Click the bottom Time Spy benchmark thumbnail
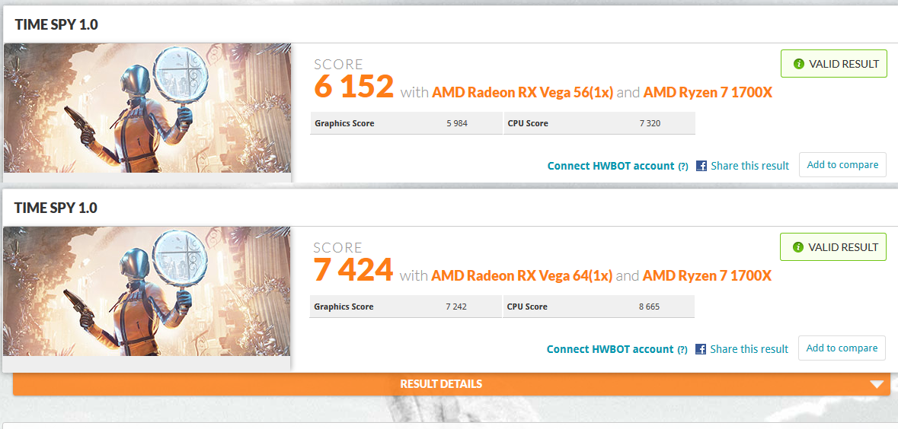This screenshot has width=898, height=429. (x=146, y=291)
